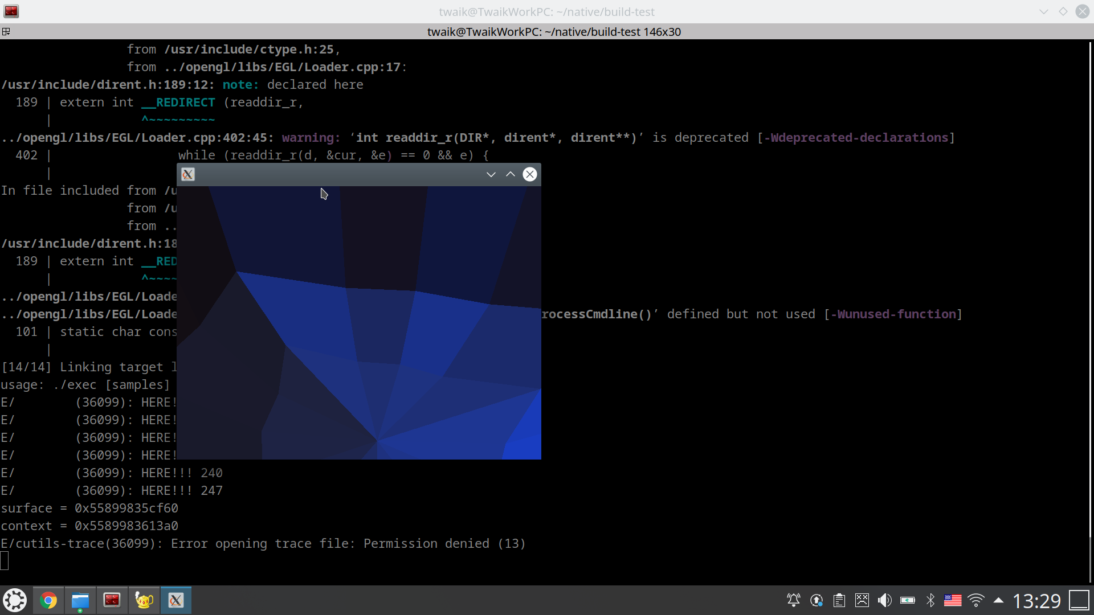
Task: Open Konsole terminal from the taskbar
Action: click(112, 600)
